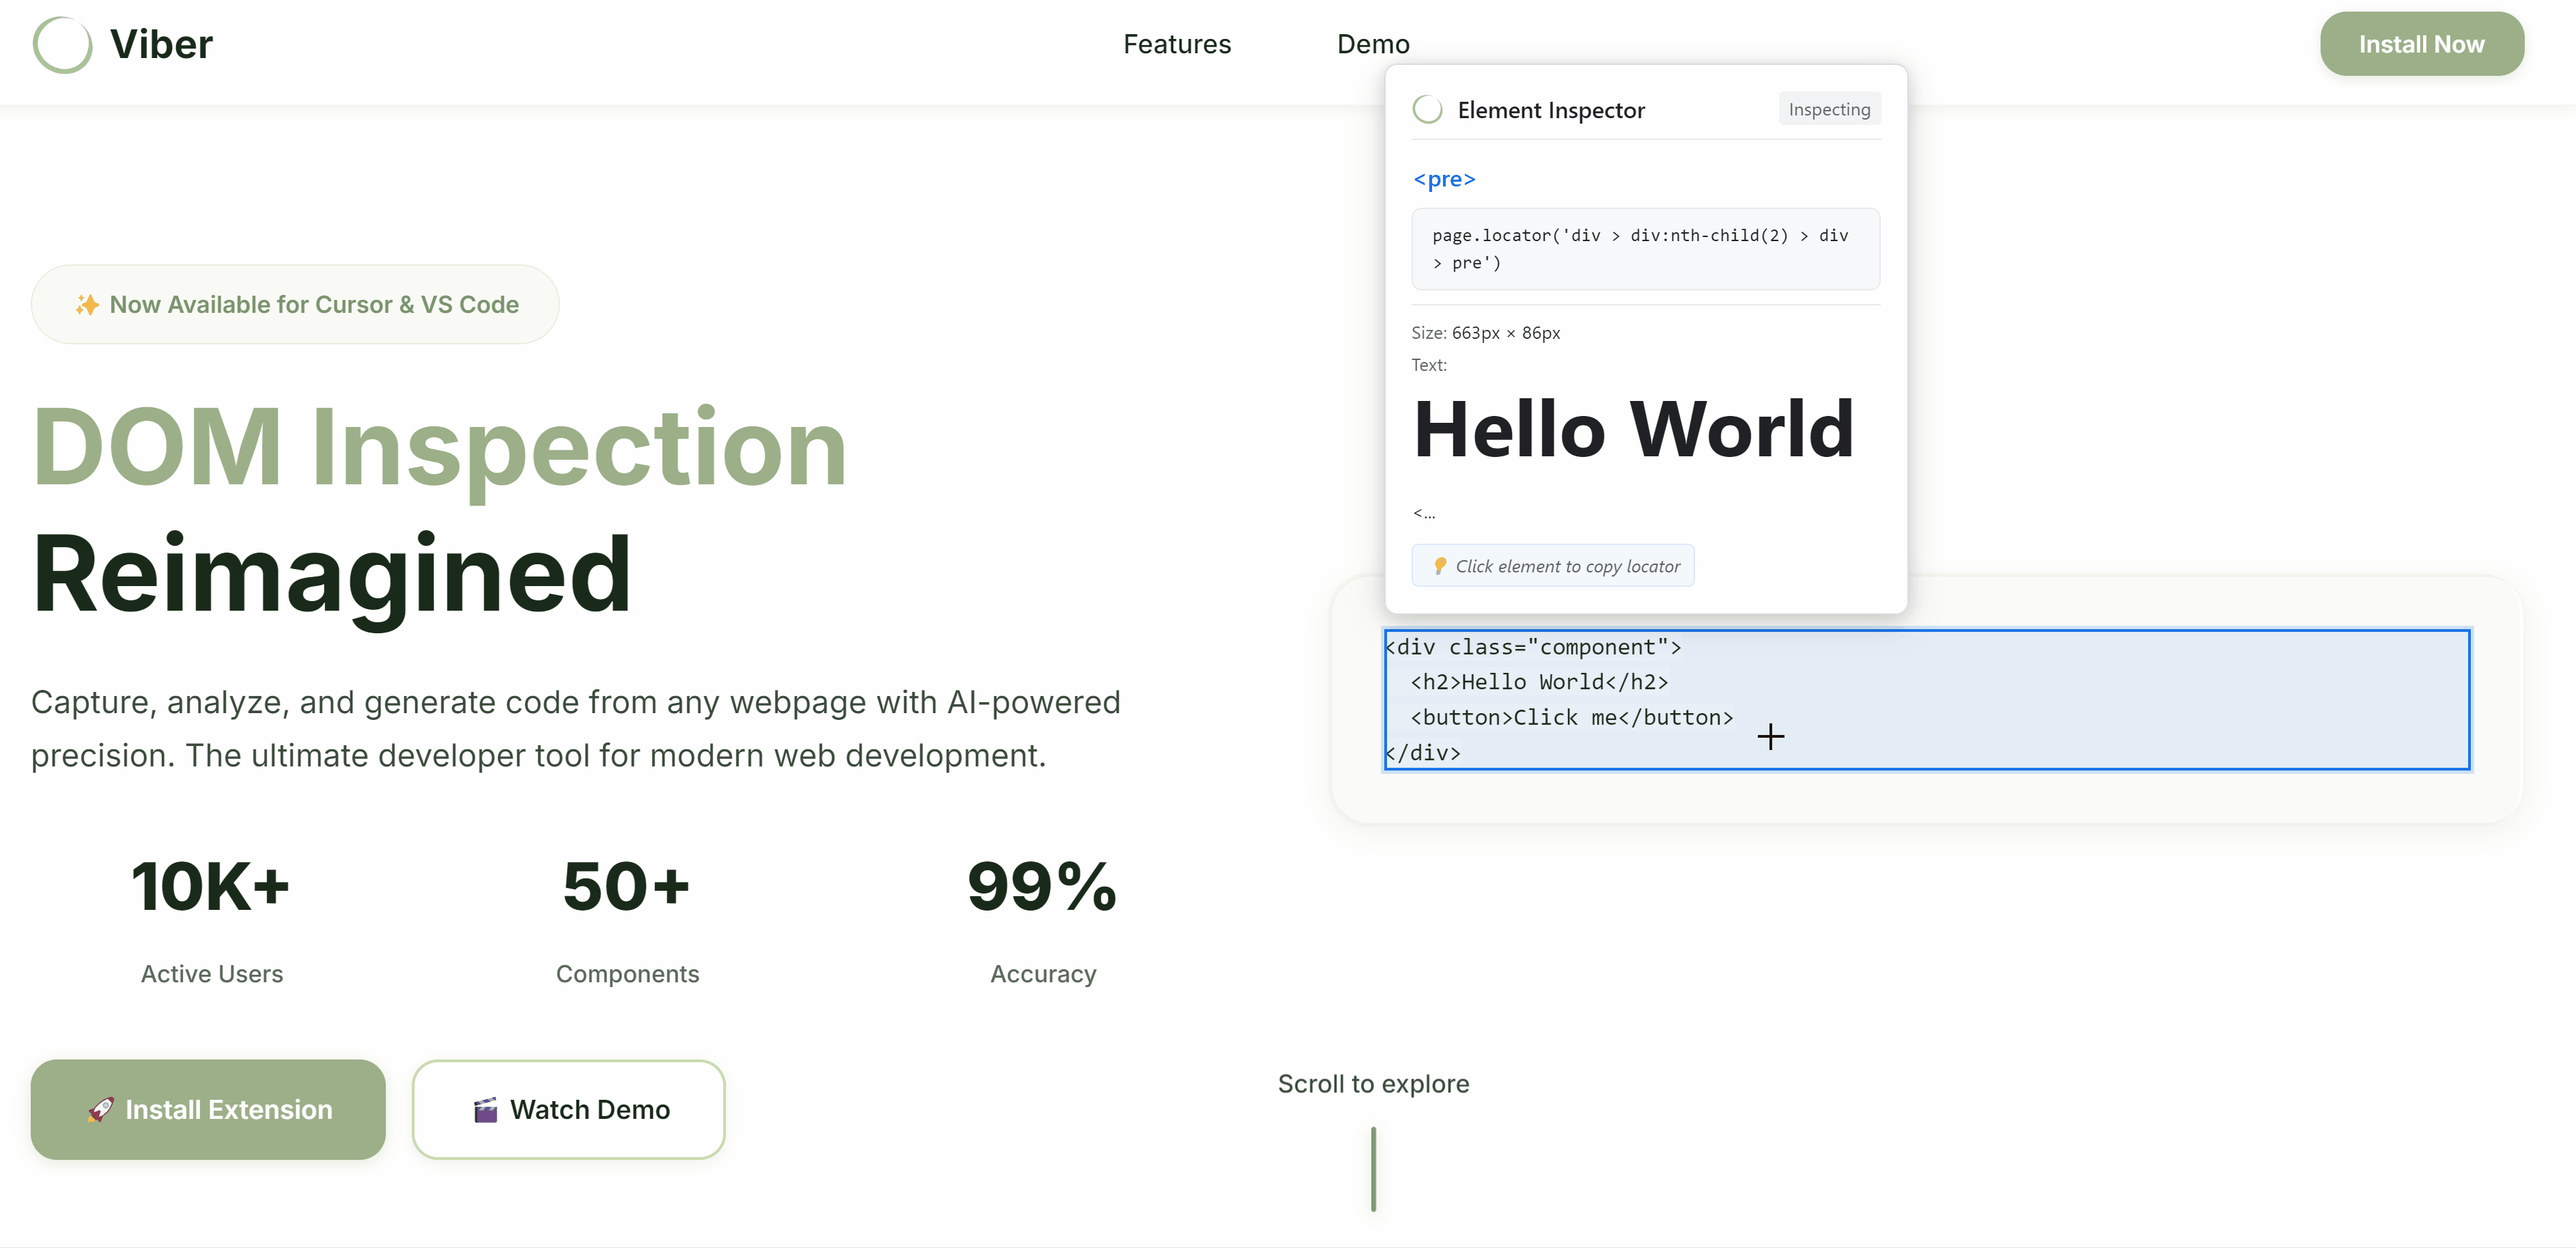
Task: Click the Install Now button
Action: tap(2421, 44)
